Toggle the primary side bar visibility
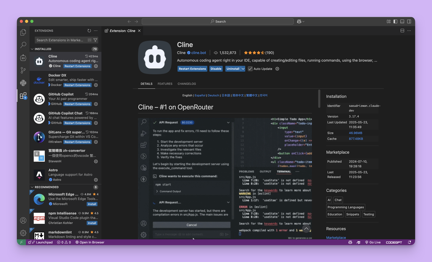Screen dimensions: 432x262 click(x=395, y=21)
